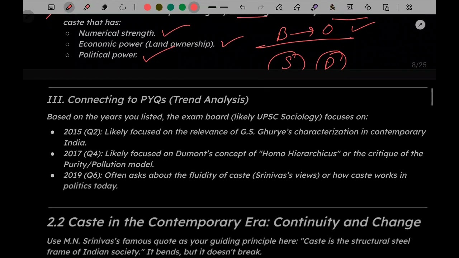Select the purple marker tool
The image size is (459, 258).
pos(314,7)
